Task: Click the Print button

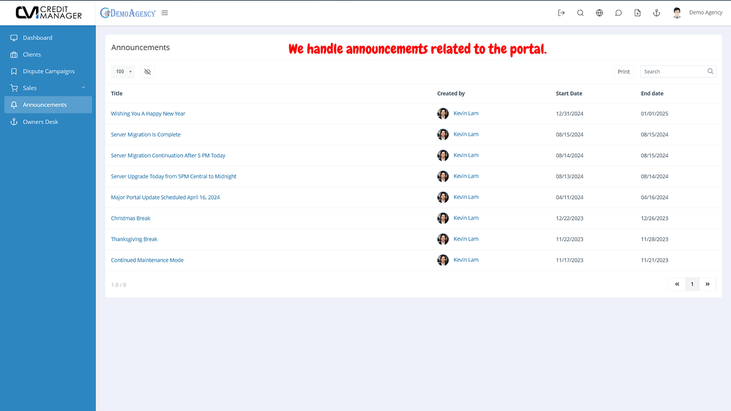Action: (x=623, y=71)
